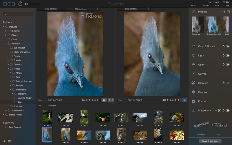The width and height of the screenshot is (232, 145).
Task: Apply the Kodak Portra 160 preset thumbnail
Action: 213,24
